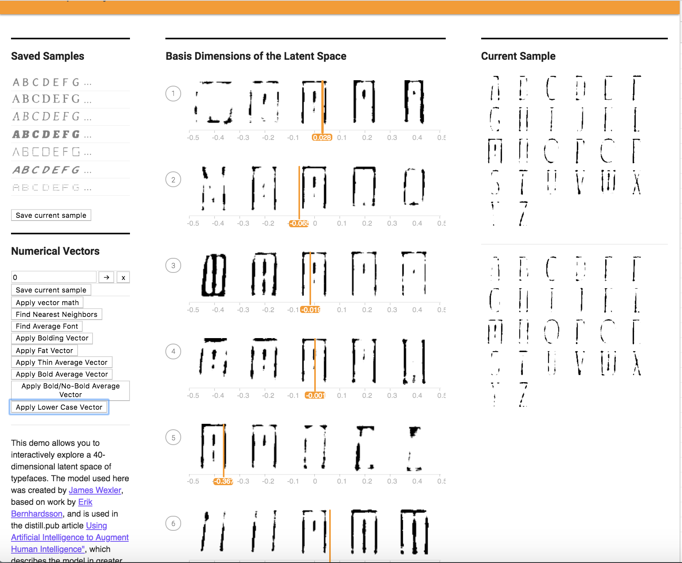Screen dimensions: 682x563
Task: Click -0.4 tick on dimension 4 axis
Action: coord(218,395)
